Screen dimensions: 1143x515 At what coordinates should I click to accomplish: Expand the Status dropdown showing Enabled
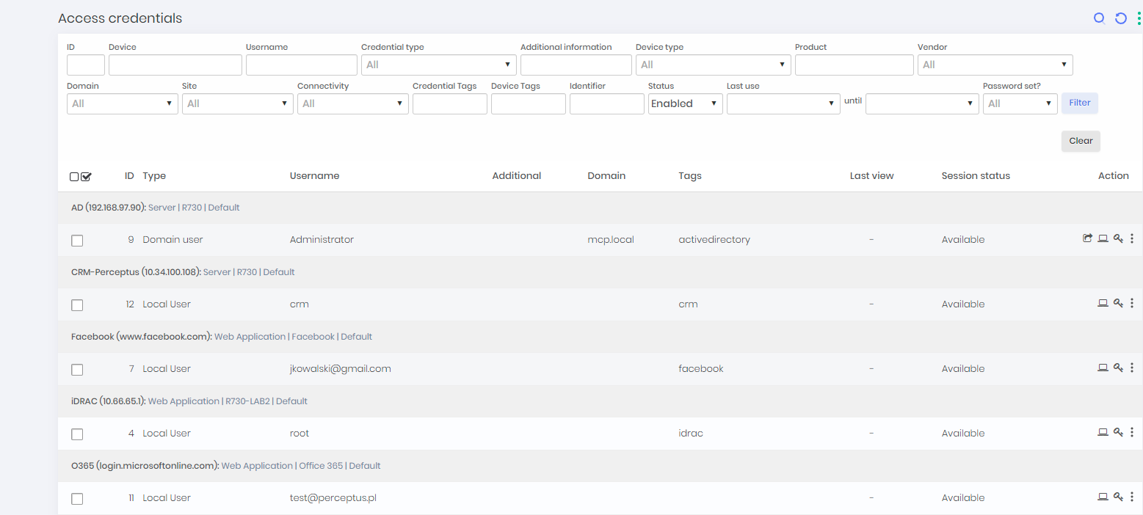pos(684,104)
